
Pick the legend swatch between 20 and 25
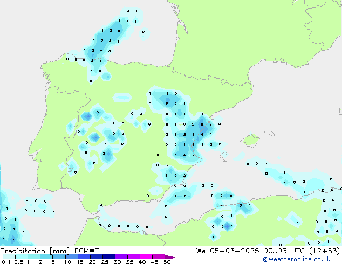coord(97,257)
